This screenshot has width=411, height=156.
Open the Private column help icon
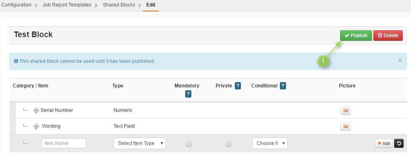(x=238, y=86)
